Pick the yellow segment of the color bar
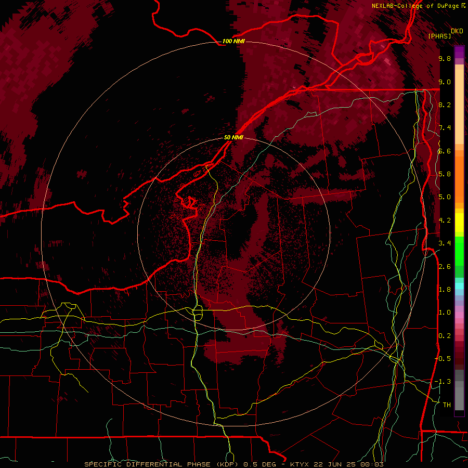The image size is (468, 468). coord(459,223)
